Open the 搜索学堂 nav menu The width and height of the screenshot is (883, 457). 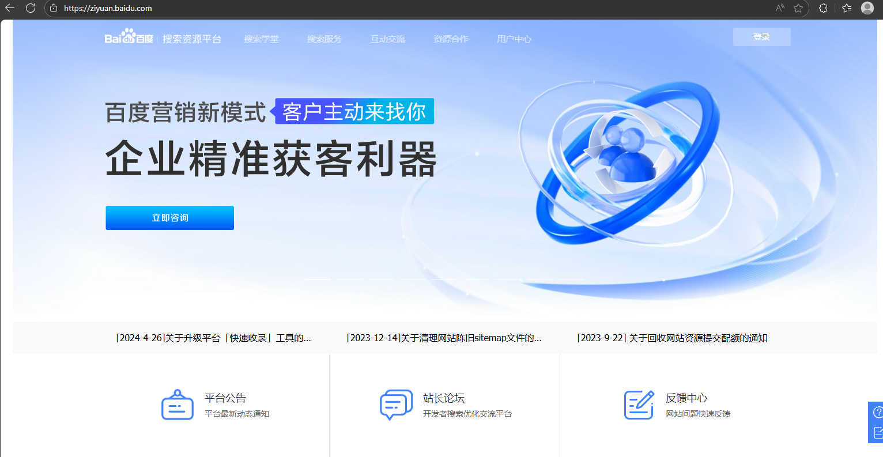pyautogui.click(x=261, y=39)
